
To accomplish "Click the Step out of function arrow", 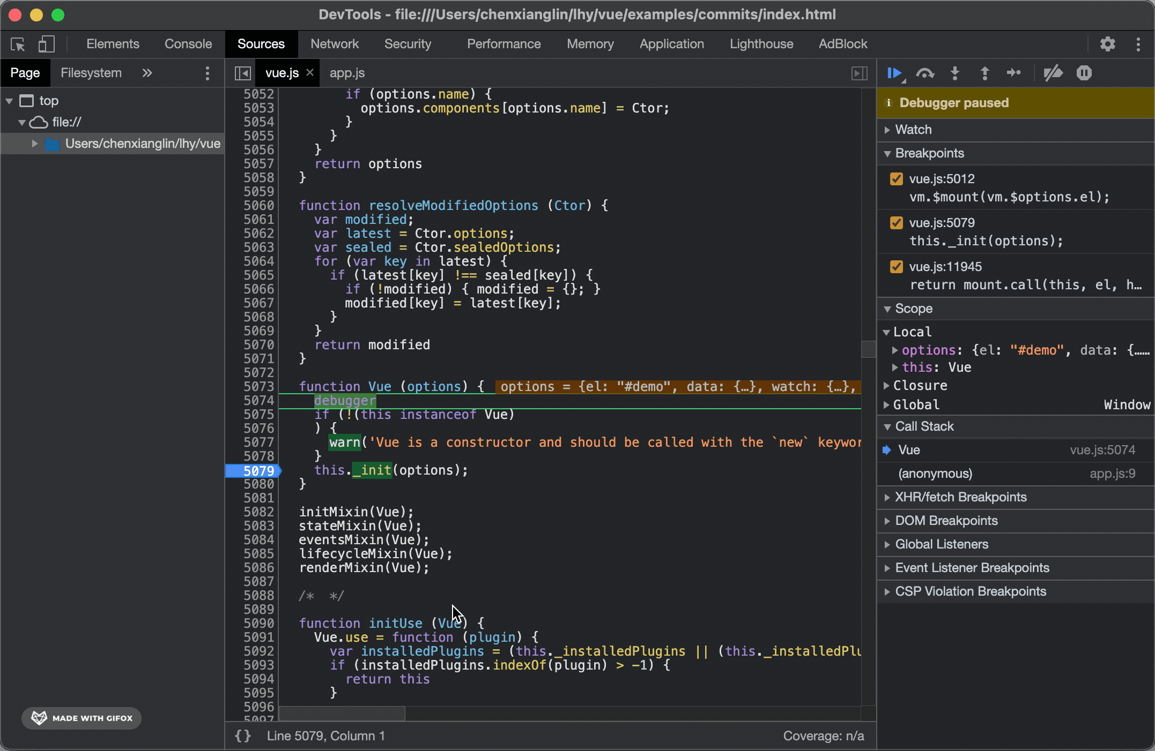I will 984,73.
